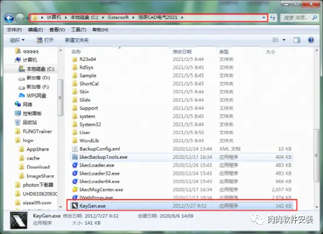Click the 打开 toolbar button
Image resolution: width=323 pixels, height=234 pixels.
tap(45, 40)
